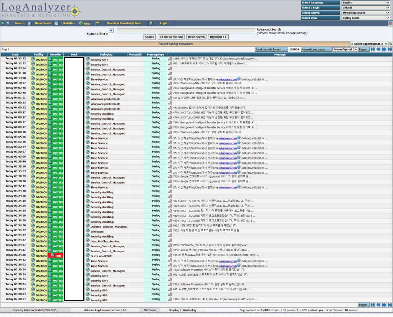Click the User_Profiles_Service syslogtag text
Screen dimensions: 393x317
105,241
